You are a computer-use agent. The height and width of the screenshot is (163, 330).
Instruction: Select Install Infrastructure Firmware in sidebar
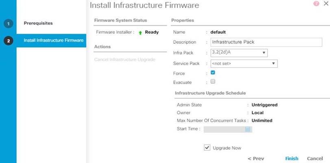[x=53, y=40]
